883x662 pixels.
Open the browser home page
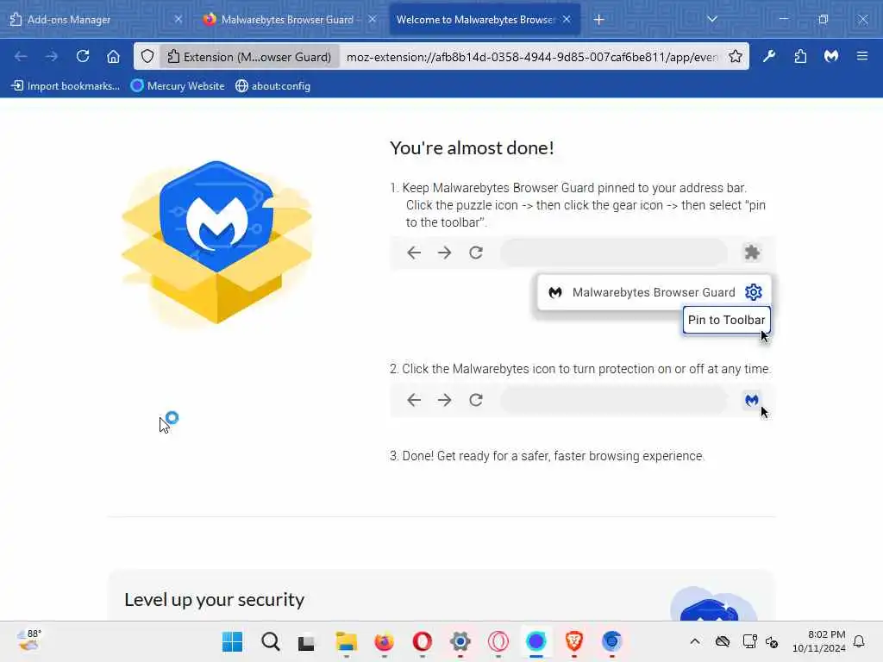pyautogui.click(x=113, y=56)
